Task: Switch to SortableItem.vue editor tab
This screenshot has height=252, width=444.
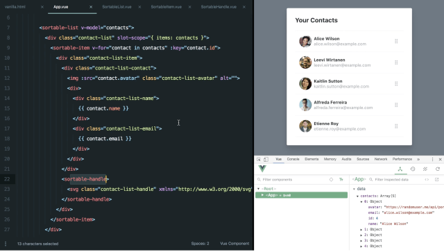Action: click(x=166, y=7)
